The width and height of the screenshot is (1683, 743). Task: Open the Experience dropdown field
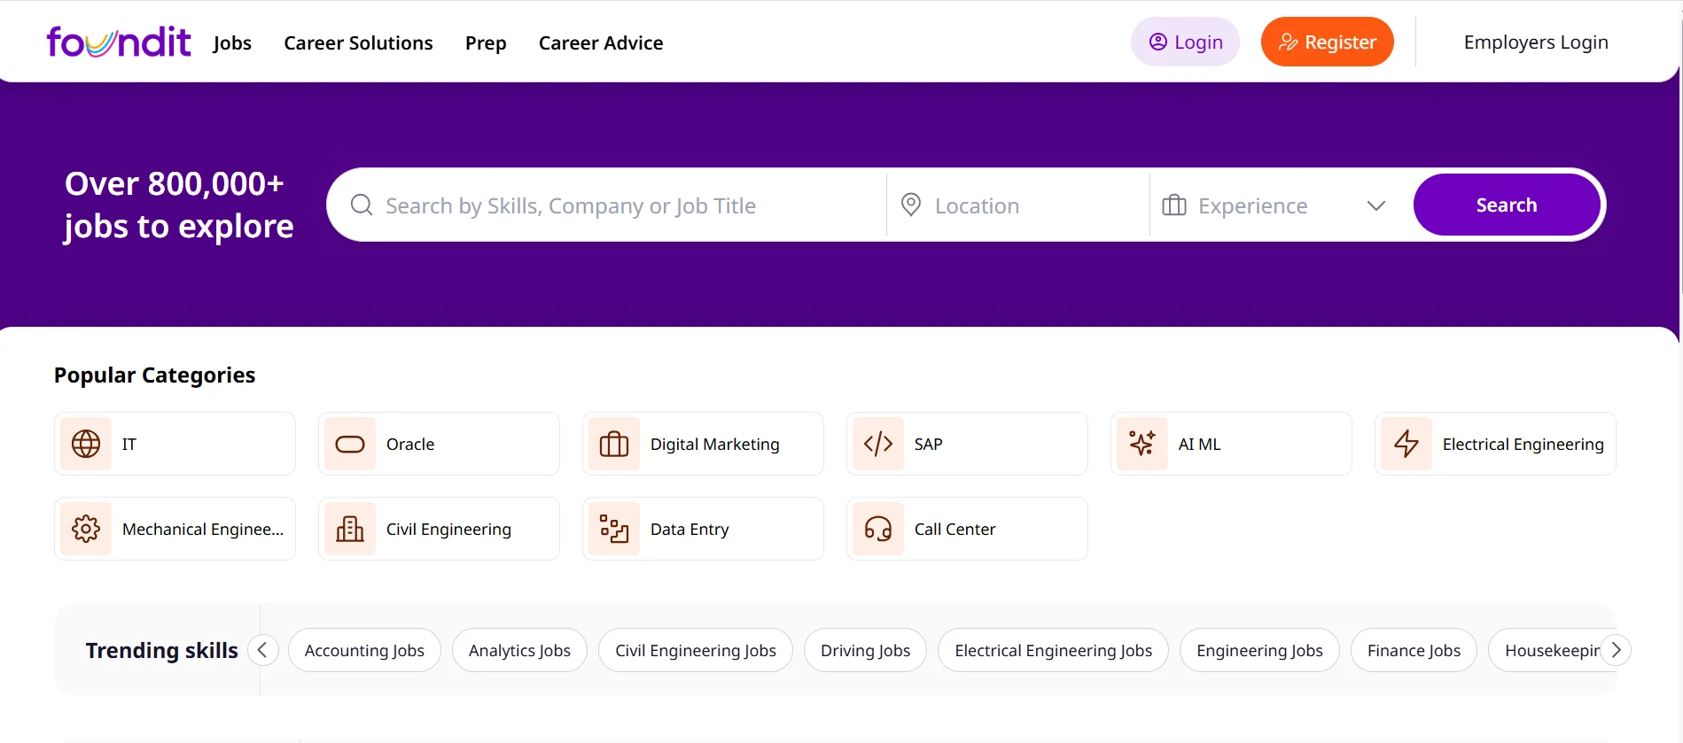pyautogui.click(x=1274, y=205)
